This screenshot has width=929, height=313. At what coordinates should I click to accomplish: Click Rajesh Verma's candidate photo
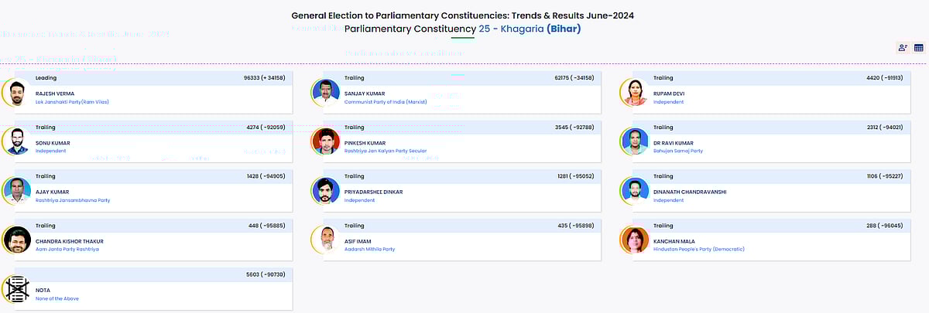tap(17, 94)
